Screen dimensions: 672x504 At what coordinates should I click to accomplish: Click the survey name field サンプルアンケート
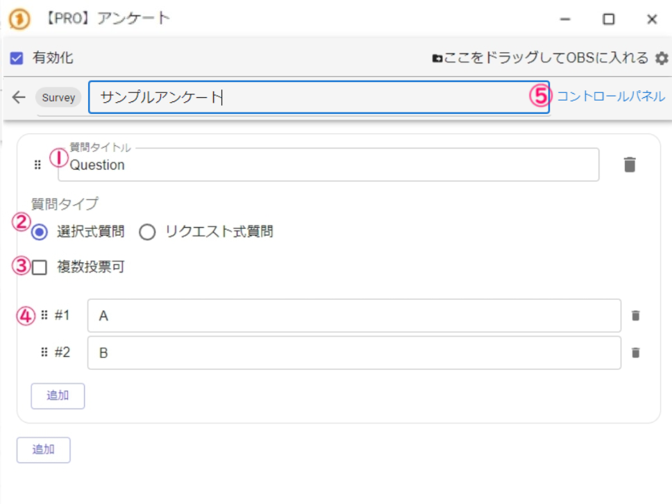click(x=312, y=97)
